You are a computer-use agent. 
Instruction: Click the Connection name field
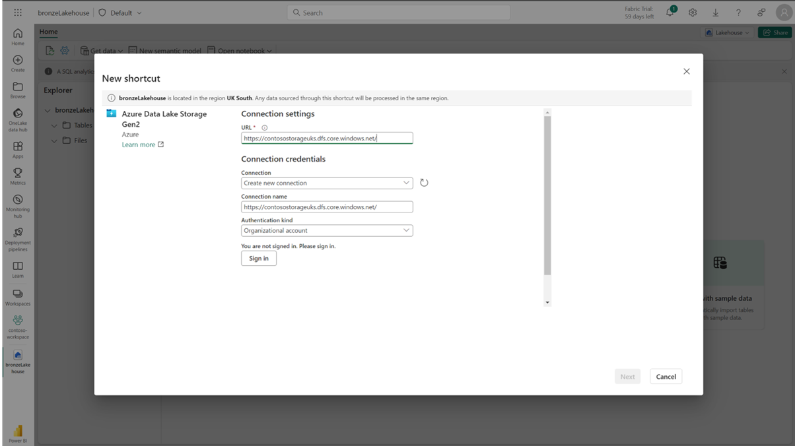coord(327,207)
